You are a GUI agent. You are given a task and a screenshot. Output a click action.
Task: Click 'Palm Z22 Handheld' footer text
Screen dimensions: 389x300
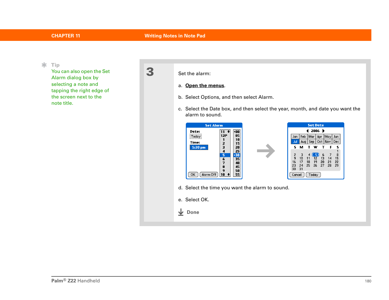pos(76,281)
